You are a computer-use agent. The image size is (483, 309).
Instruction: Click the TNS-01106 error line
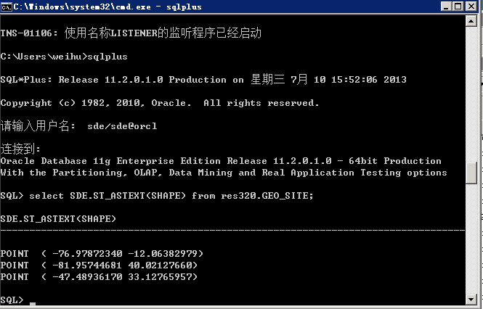click(x=131, y=33)
